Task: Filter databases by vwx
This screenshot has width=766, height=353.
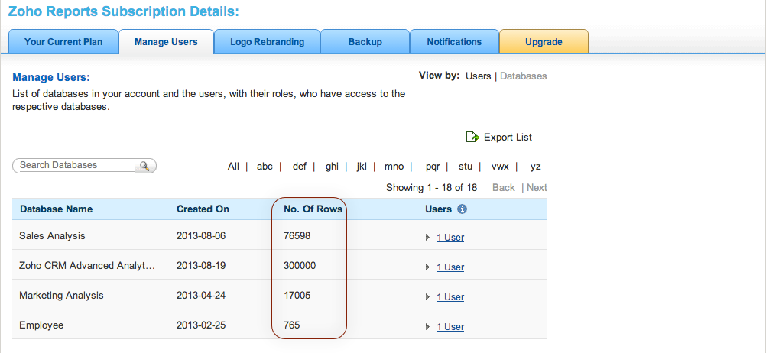Action: click(500, 167)
